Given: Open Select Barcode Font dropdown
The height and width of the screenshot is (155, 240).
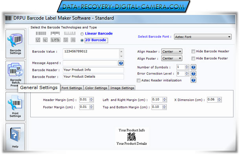Looking at the screenshot, I should point(203,37).
